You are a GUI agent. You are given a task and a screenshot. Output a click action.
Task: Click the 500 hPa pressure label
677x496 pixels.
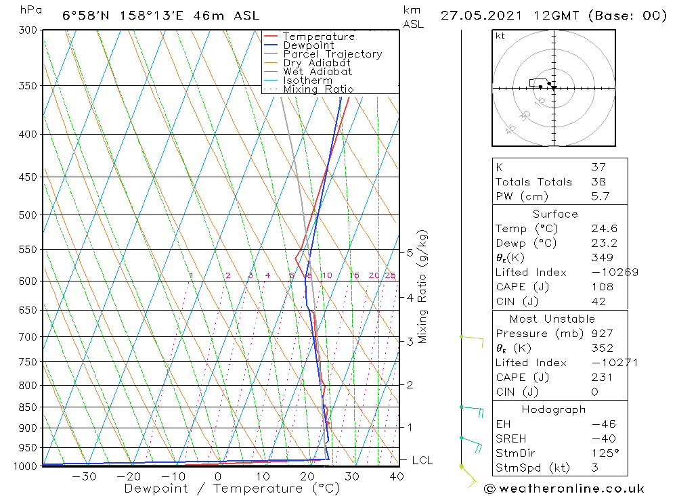[x=28, y=215]
